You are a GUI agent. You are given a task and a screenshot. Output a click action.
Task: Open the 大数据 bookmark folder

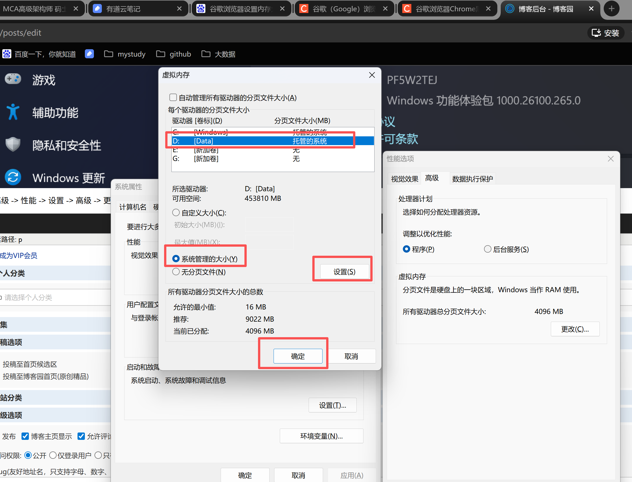[x=219, y=54]
